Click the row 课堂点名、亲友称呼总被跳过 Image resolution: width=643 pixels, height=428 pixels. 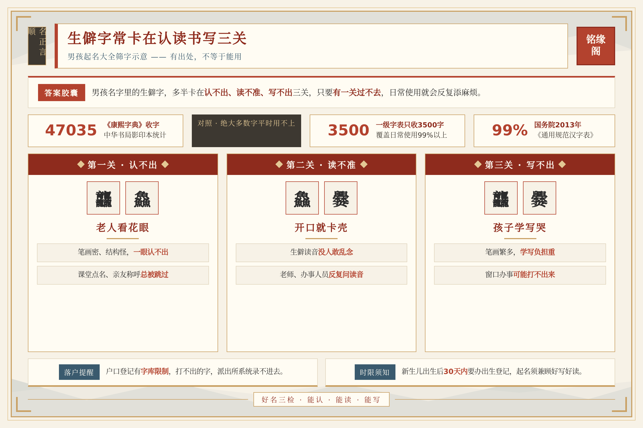123,275
